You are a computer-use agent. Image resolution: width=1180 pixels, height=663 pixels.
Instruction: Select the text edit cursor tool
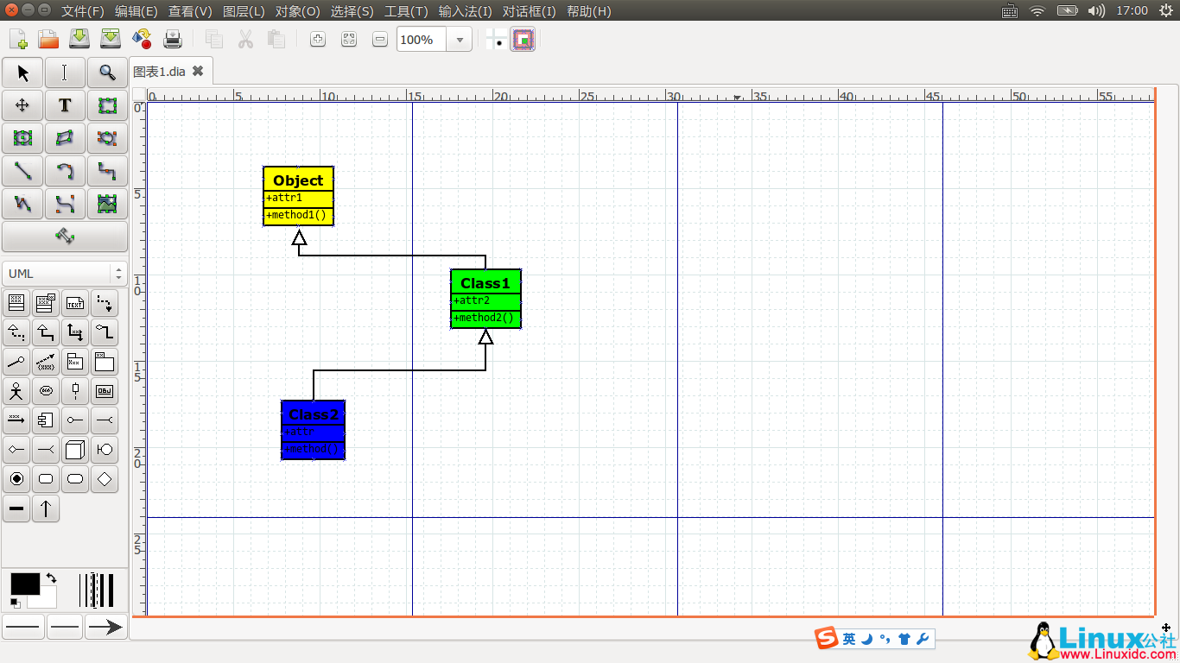pyautogui.click(x=65, y=73)
